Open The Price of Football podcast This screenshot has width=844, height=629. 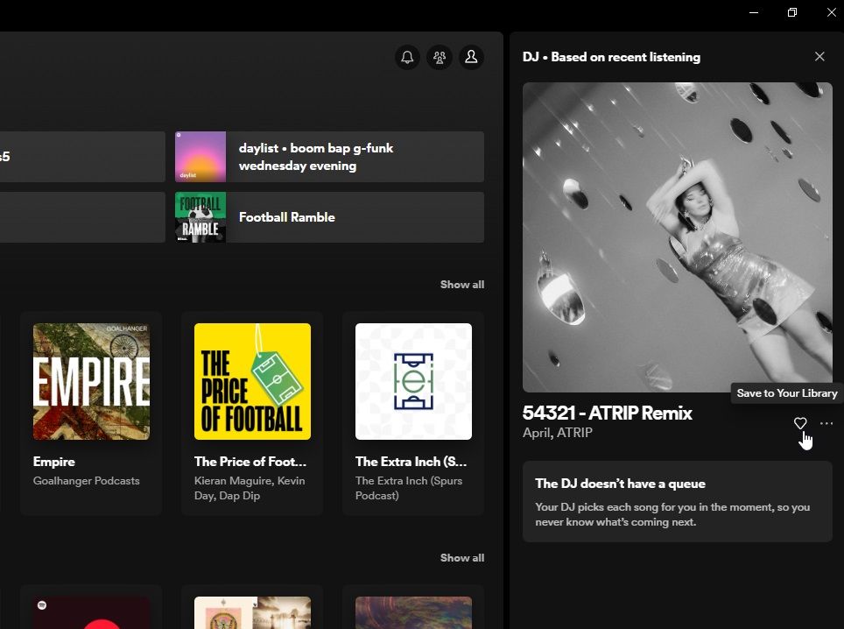251,381
